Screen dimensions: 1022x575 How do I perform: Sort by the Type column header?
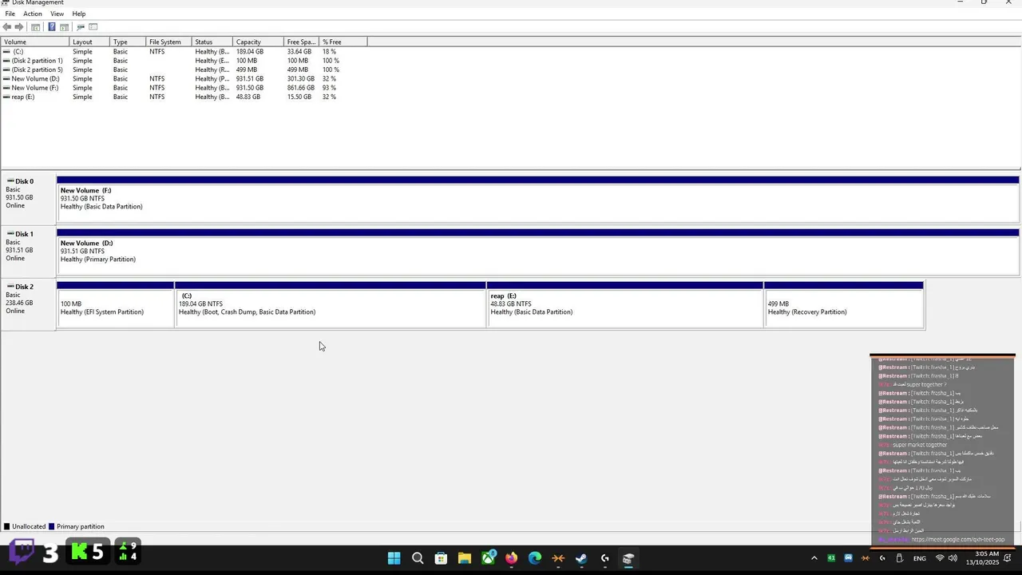pyautogui.click(x=128, y=42)
